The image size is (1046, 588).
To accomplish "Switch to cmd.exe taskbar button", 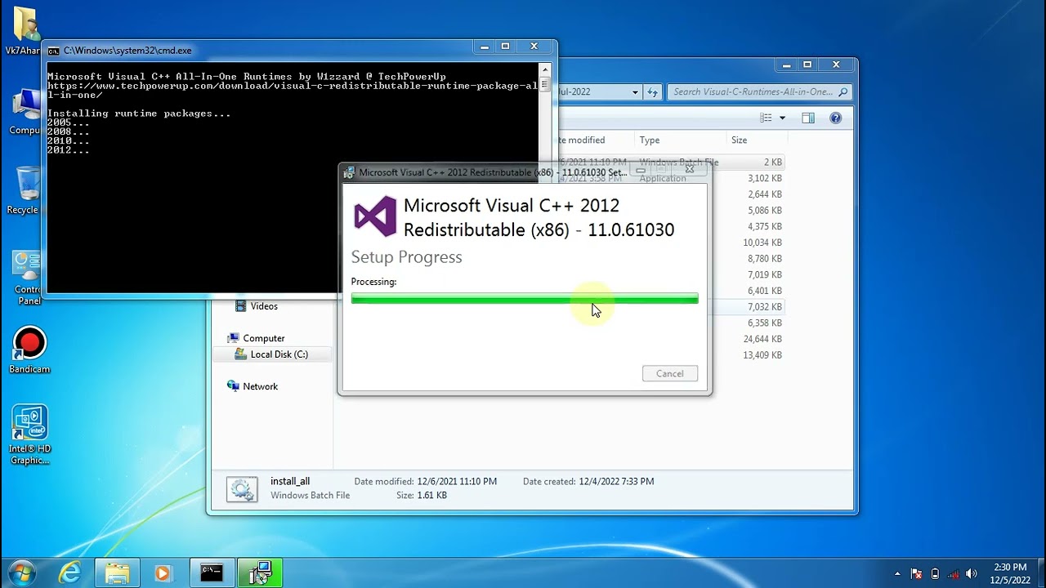I will 212,573.
